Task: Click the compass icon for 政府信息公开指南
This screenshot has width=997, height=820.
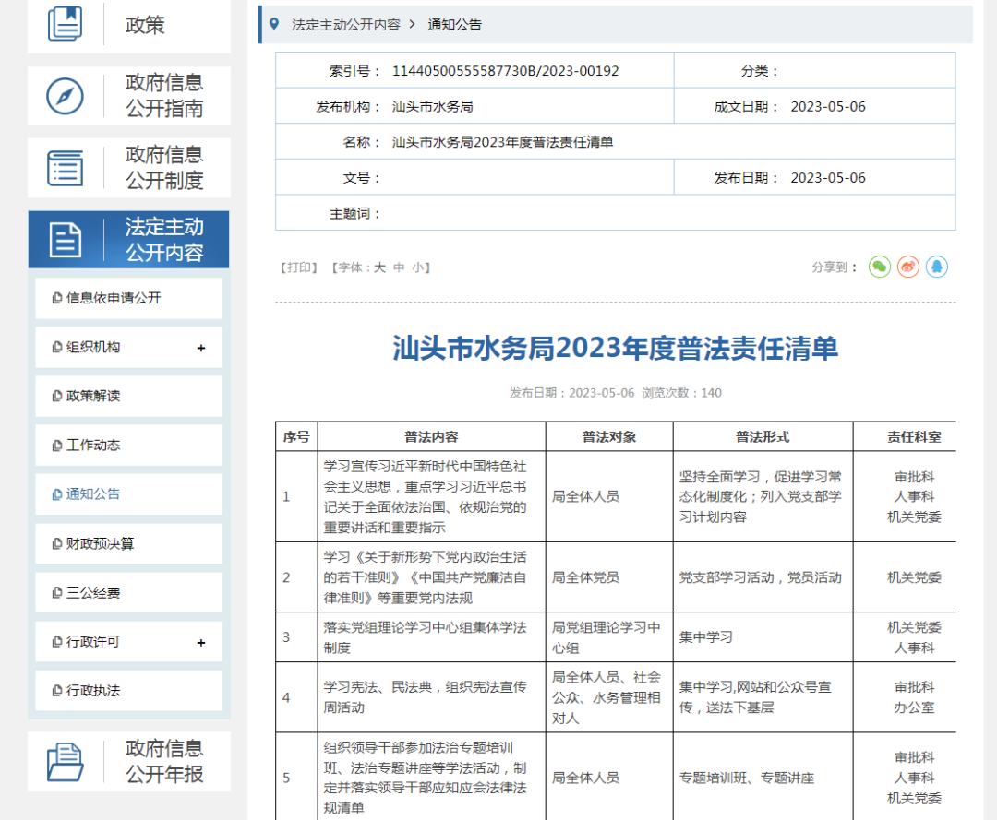Action: 63,95
